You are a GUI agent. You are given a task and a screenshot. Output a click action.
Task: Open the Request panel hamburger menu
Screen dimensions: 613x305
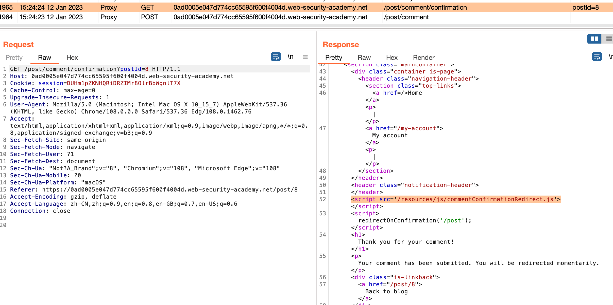pos(305,57)
